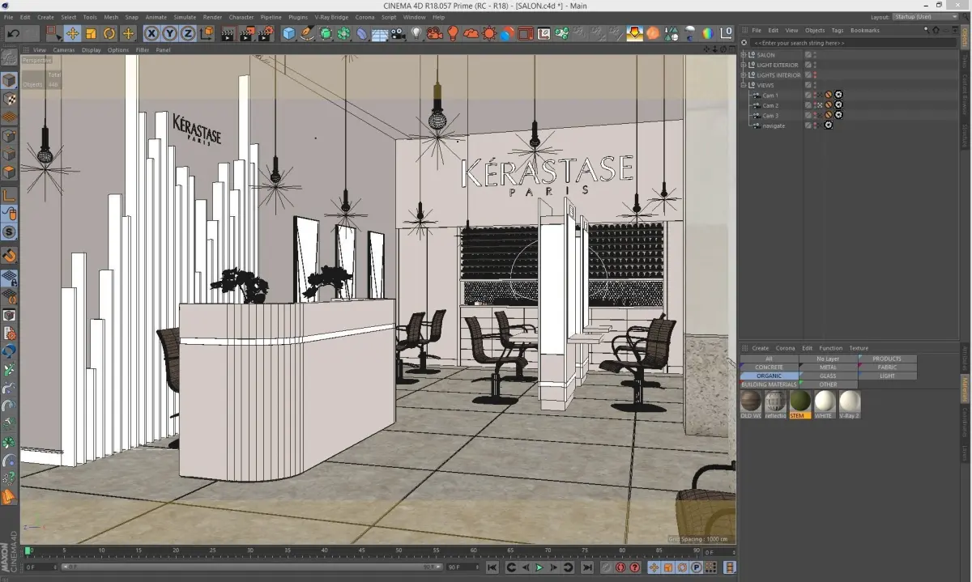Viewport: 972px width, 582px height.
Task: Collapse the VIEWS group
Action: (x=744, y=85)
